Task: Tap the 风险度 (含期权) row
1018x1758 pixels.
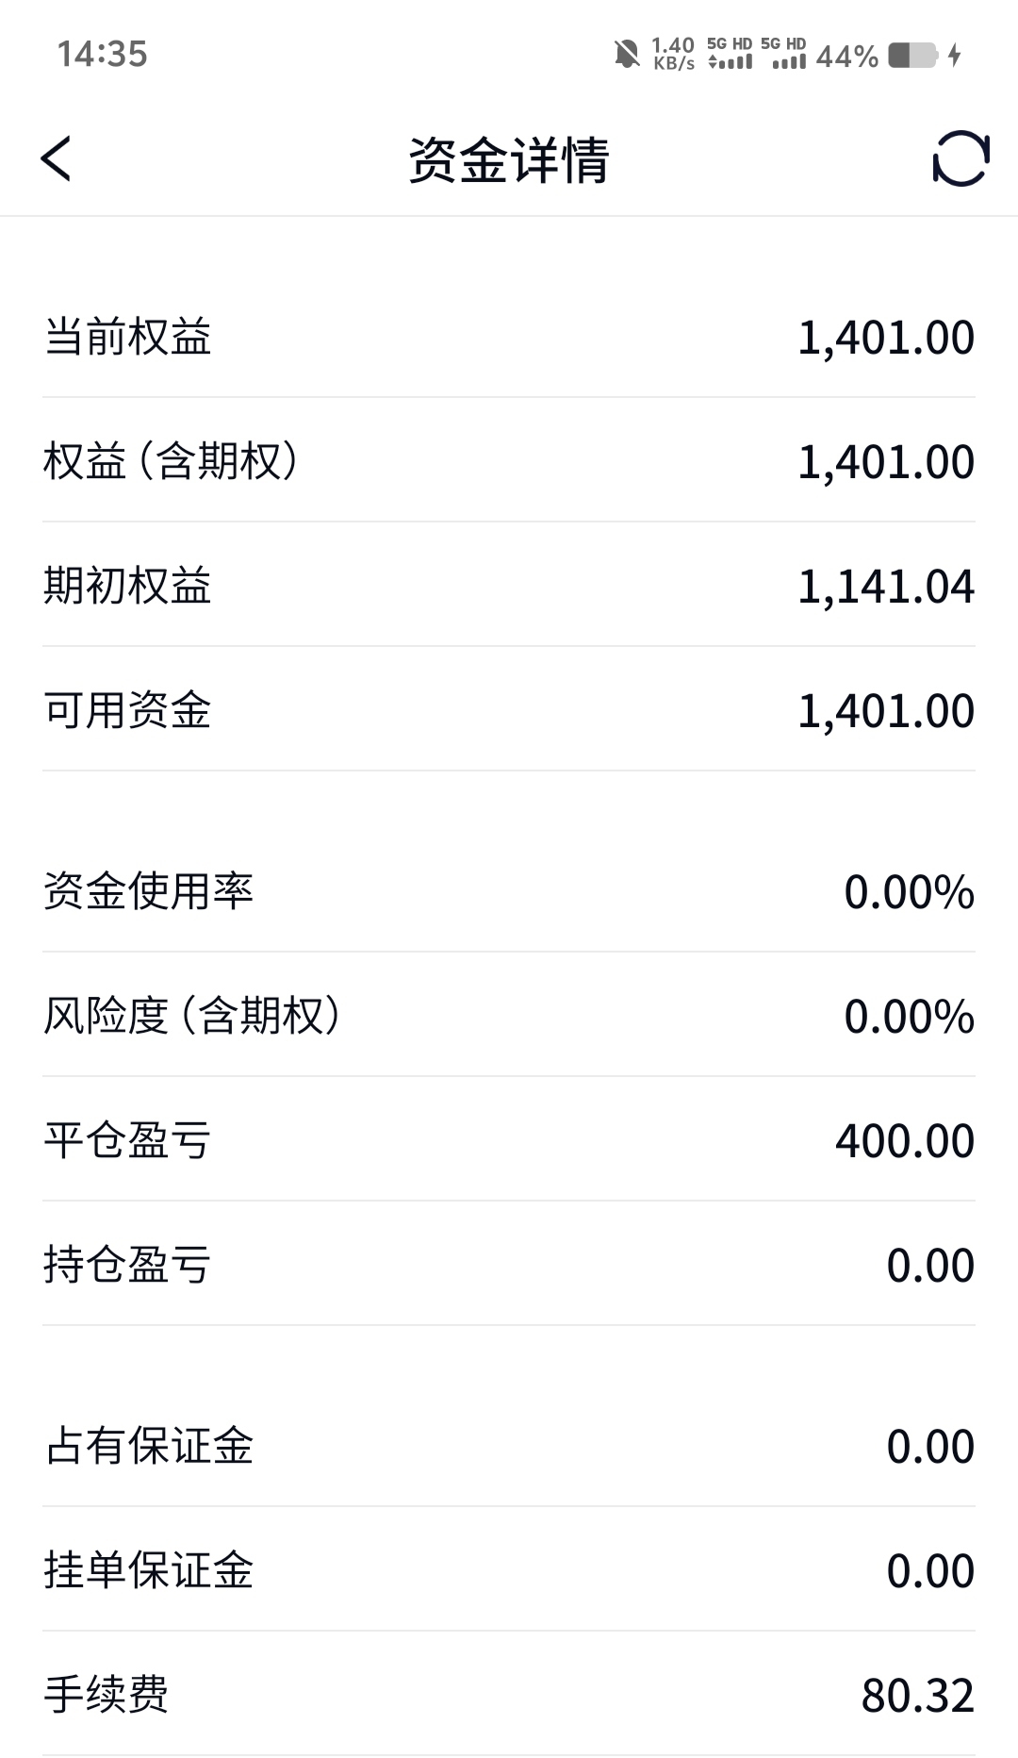Action: [x=509, y=1015]
